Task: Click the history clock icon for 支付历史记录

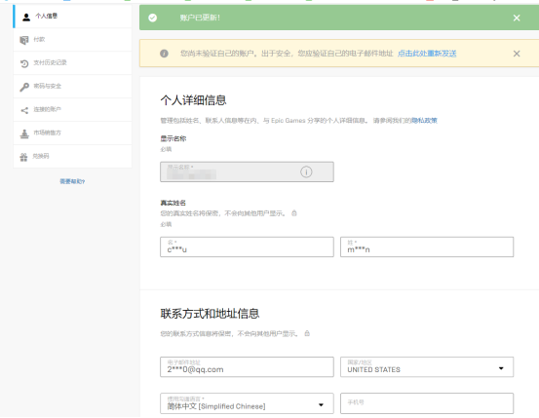Action: (24, 63)
